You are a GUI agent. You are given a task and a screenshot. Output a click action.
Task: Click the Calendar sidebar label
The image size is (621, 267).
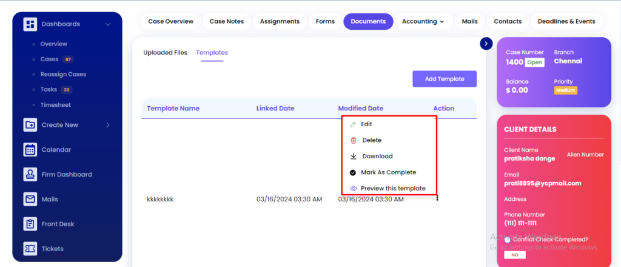[56, 150]
